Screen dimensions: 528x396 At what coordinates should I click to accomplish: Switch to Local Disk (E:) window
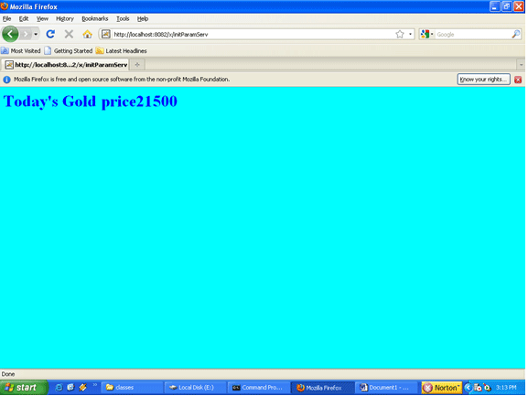coord(196,388)
